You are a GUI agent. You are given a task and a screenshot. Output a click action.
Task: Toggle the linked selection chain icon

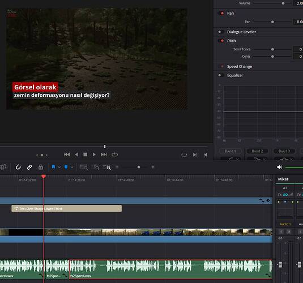pos(29,167)
